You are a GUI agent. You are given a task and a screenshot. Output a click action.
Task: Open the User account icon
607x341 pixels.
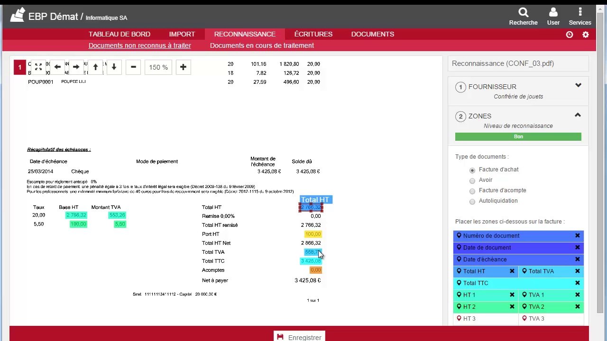553,12
